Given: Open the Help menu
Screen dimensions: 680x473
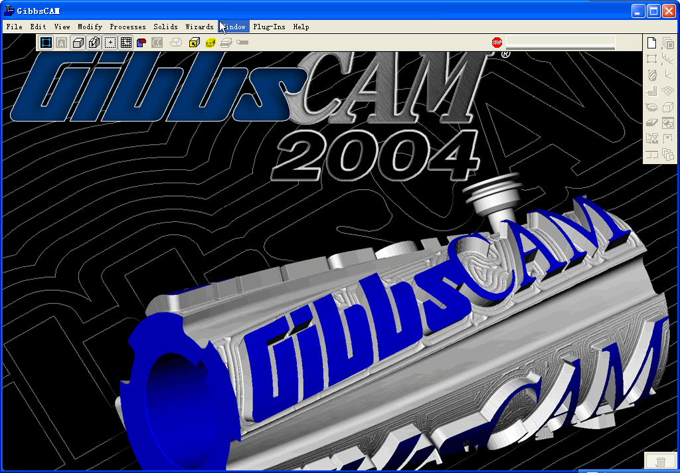Looking at the screenshot, I should 301,27.
